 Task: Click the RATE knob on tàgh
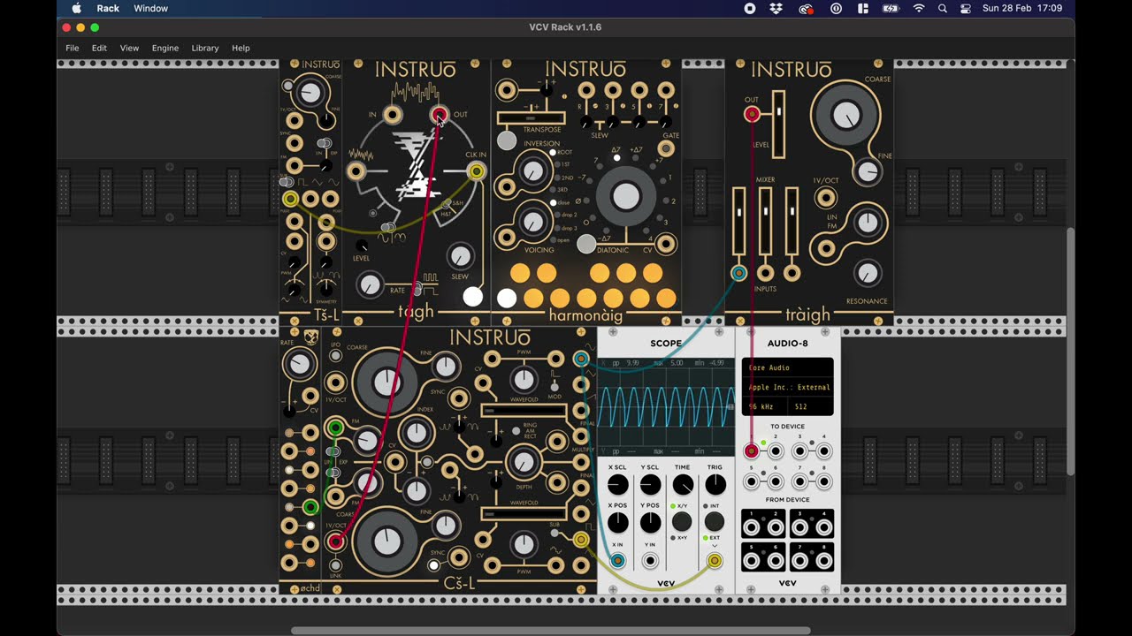point(370,284)
